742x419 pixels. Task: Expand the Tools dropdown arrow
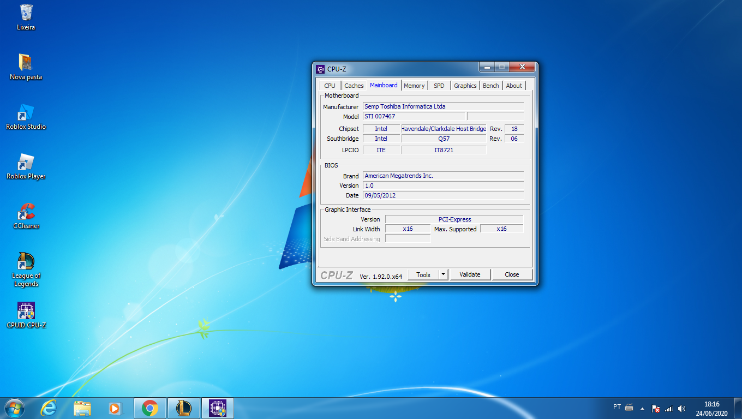tap(444, 274)
